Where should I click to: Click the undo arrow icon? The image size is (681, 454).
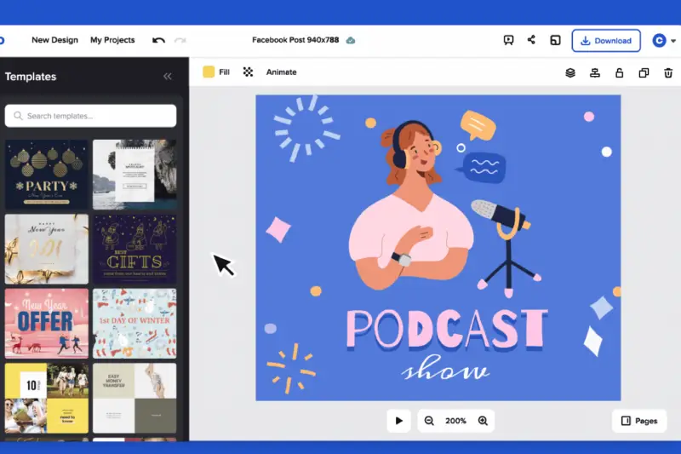tap(158, 40)
